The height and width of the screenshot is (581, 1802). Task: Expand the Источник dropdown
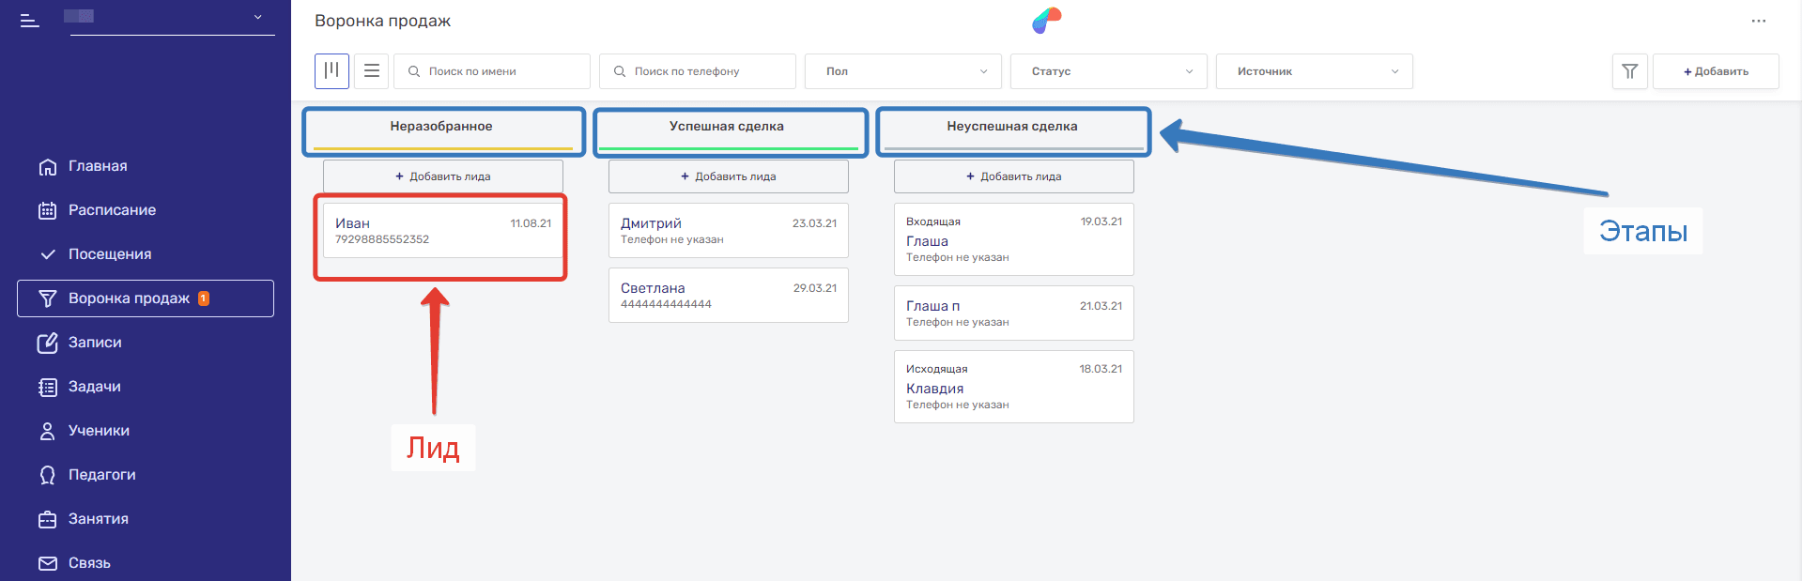[x=1314, y=71]
